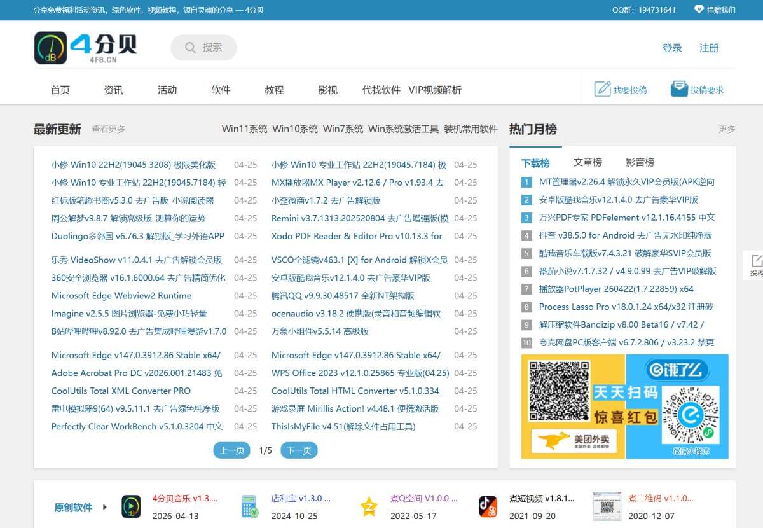Open the VIP视频解析 nav item

(435, 90)
